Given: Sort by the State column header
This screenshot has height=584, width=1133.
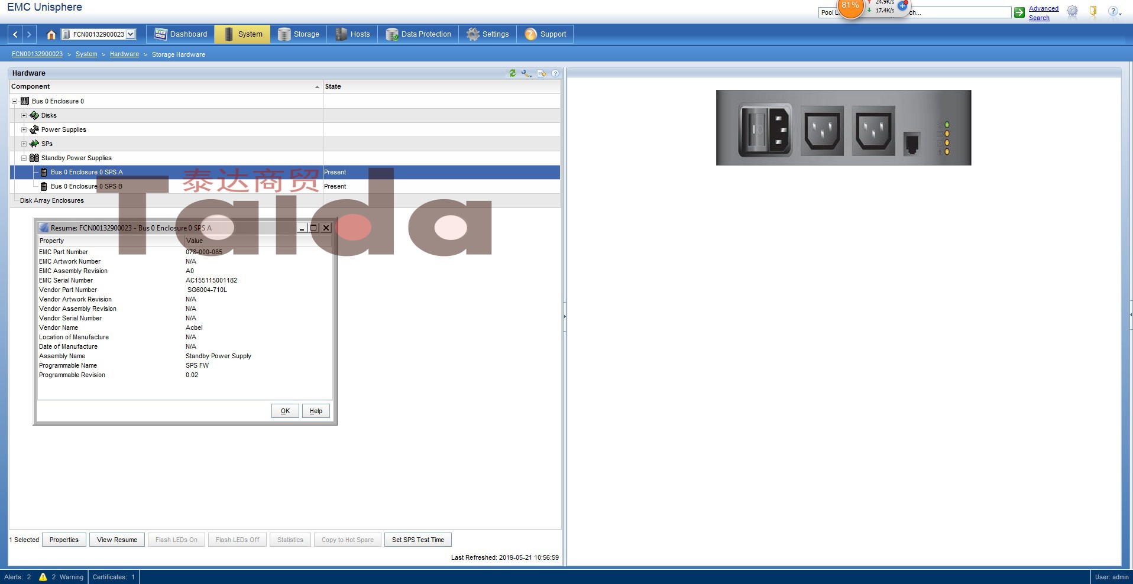Looking at the screenshot, I should coord(442,87).
